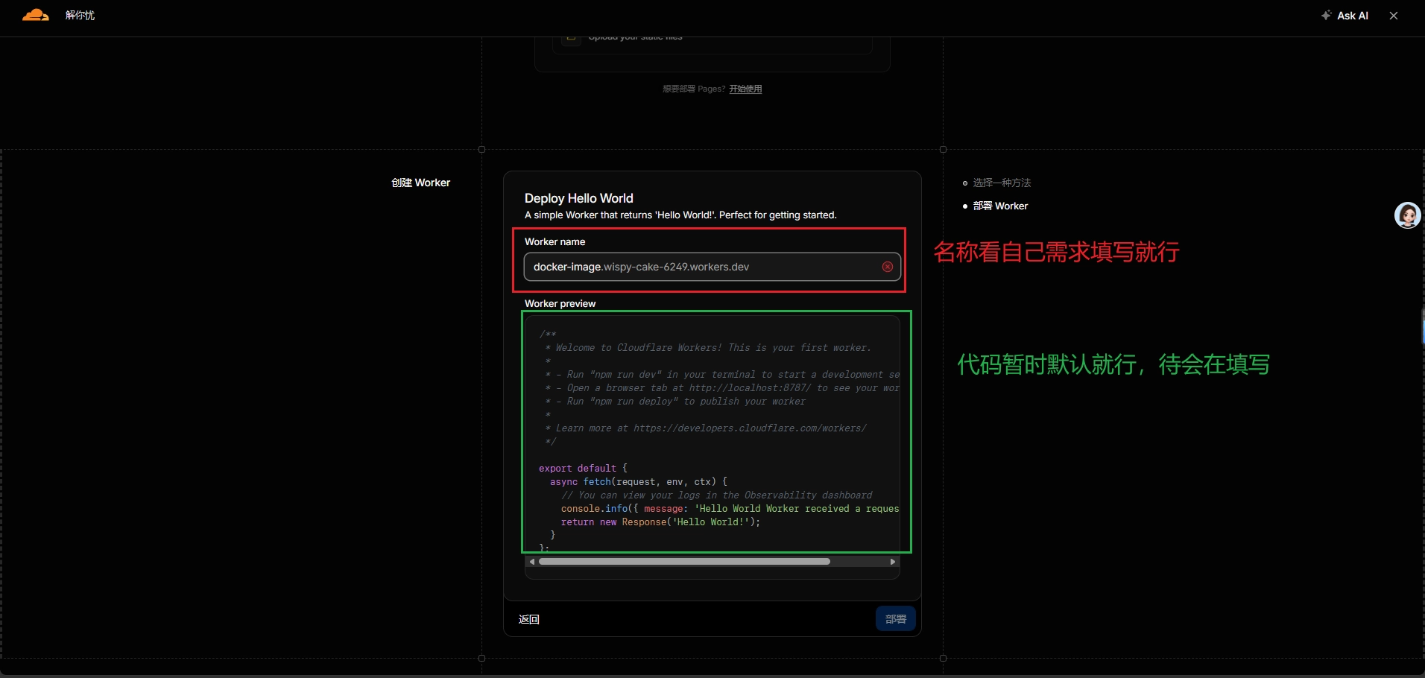Click the Worker preview label
The height and width of the screenshot is (678, 1425).
point(560,304)
